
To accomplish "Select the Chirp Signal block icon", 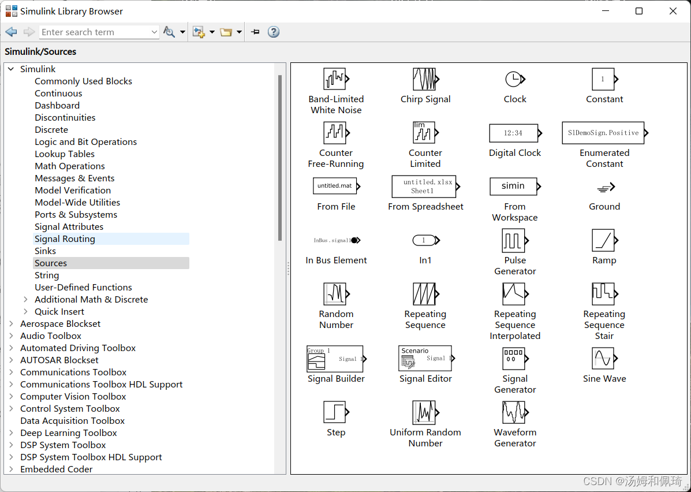I will click(x=425, y=79).
